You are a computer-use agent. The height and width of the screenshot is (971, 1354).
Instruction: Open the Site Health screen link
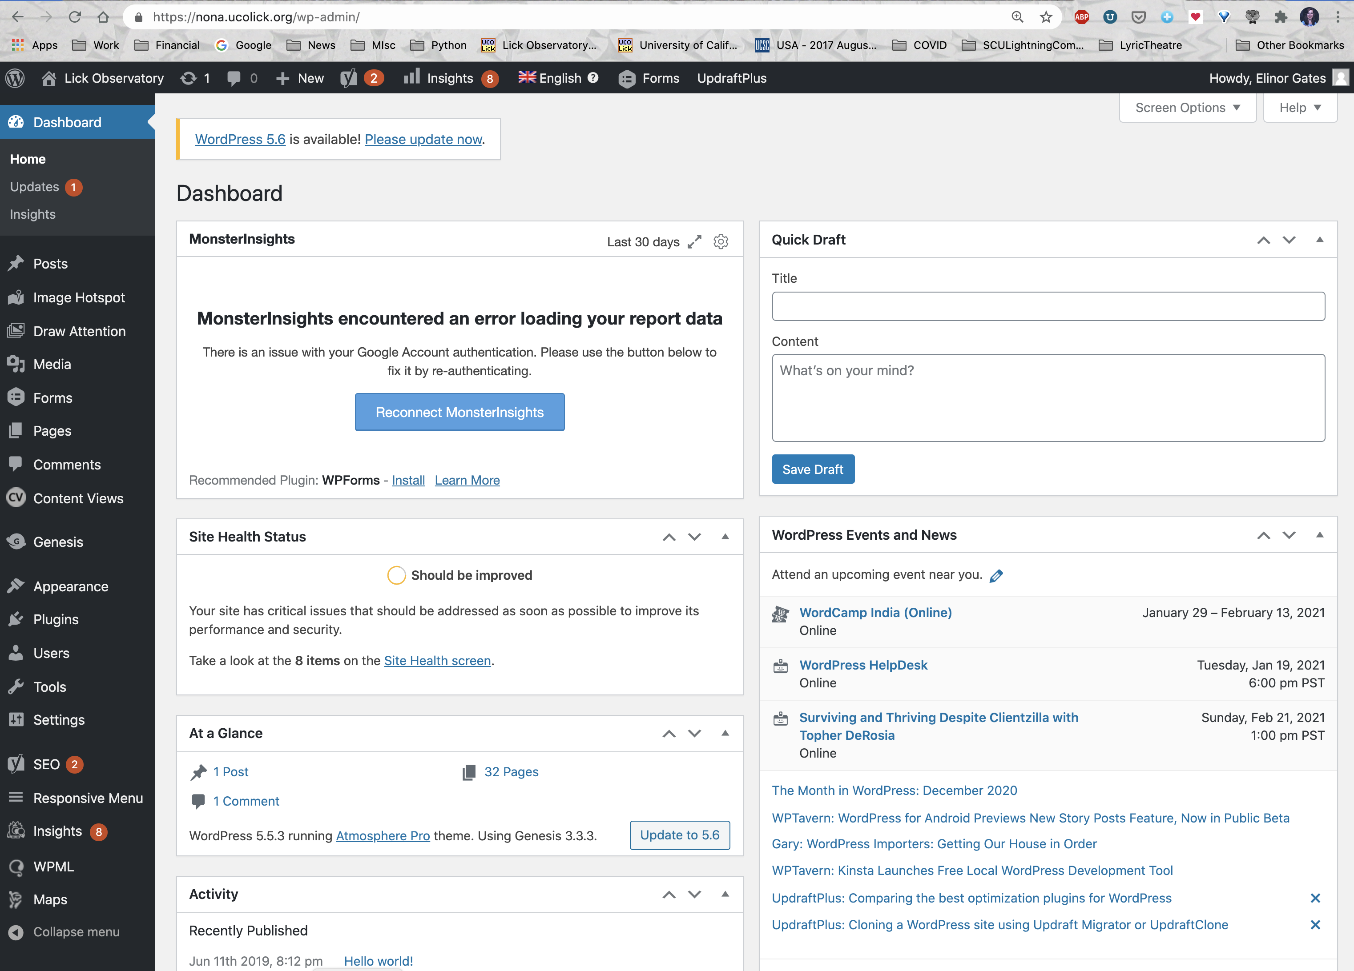438,661
